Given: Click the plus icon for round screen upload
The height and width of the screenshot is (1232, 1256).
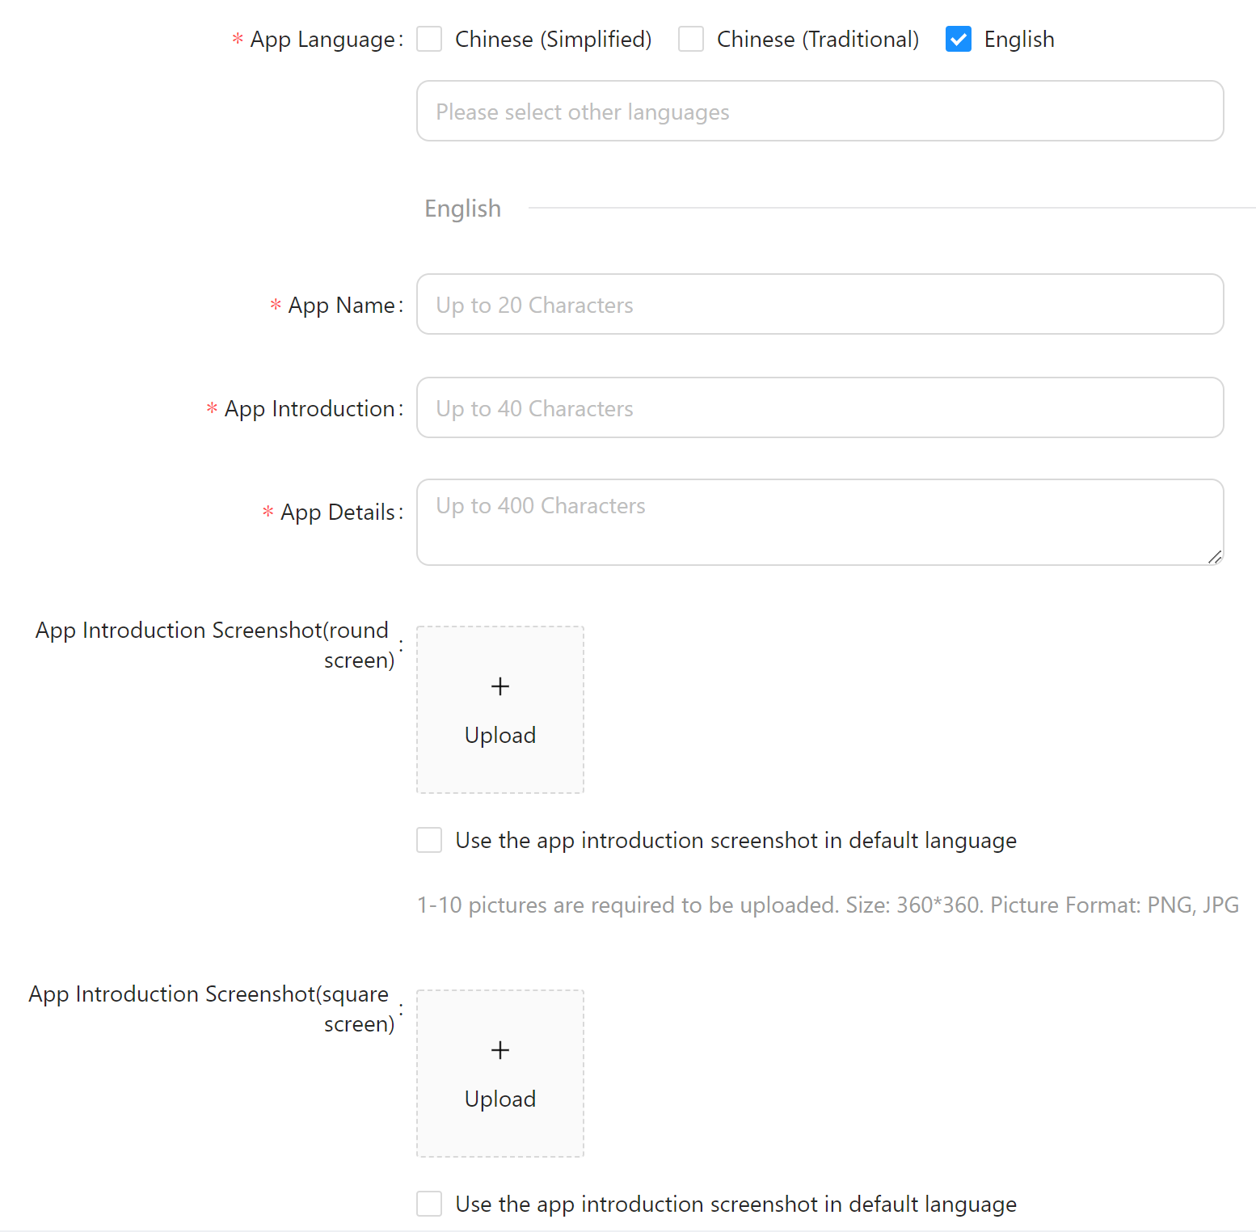Looking at the screenshot, I should 500,686.
